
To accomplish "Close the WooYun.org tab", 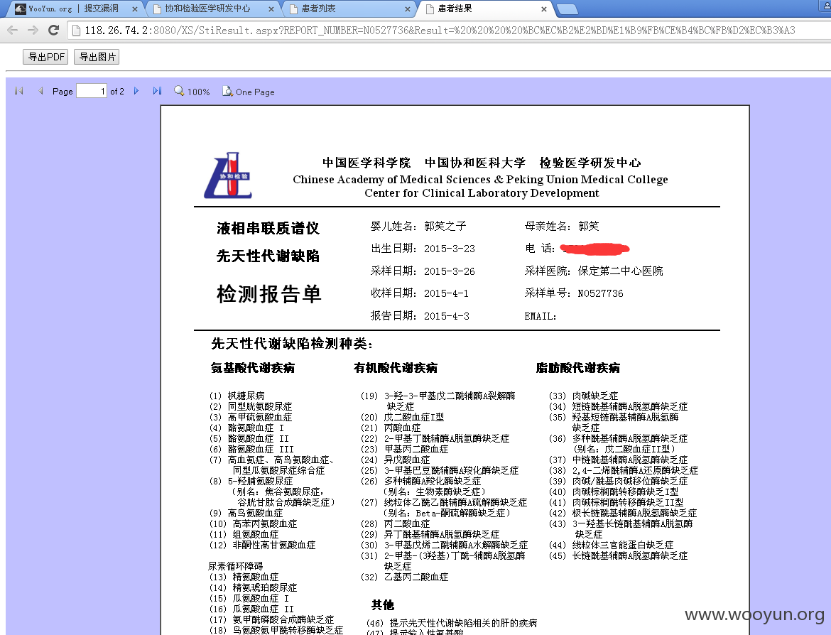I will pos(135,9).
